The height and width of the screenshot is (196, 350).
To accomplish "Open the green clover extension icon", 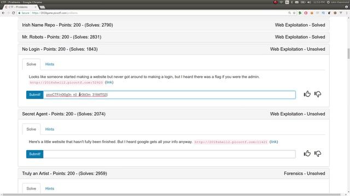I will pyautogui.click(x=300, y=13).
